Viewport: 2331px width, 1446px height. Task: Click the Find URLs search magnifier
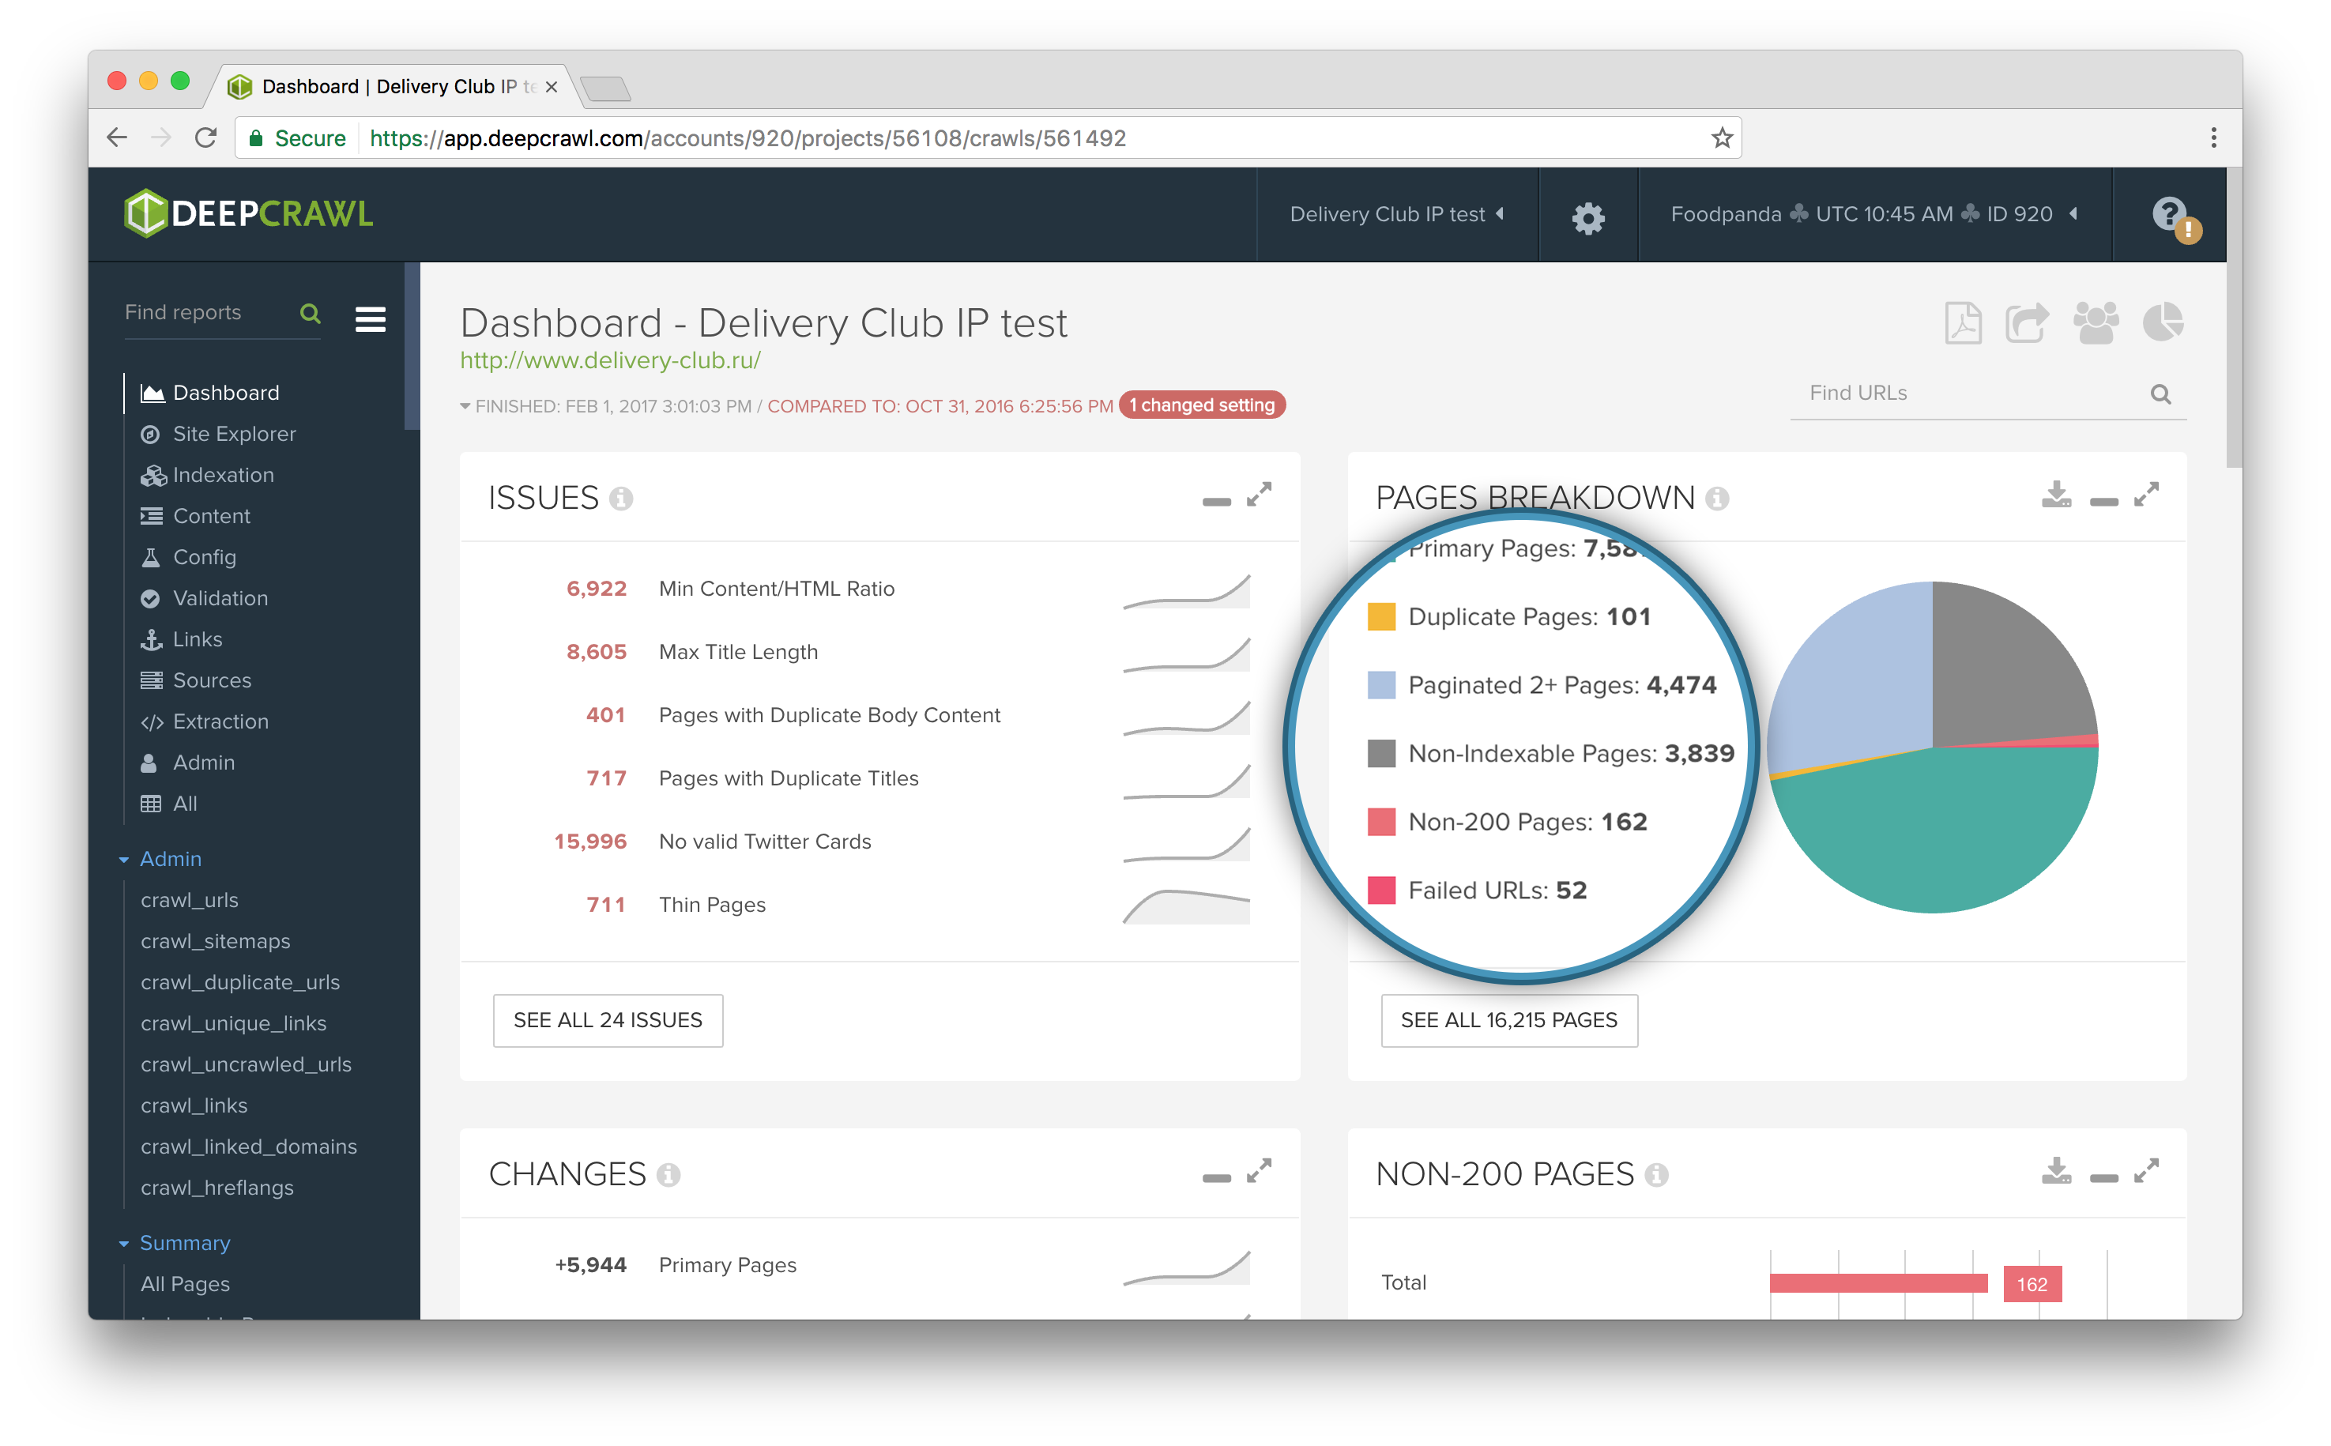tap(2160, 394)
